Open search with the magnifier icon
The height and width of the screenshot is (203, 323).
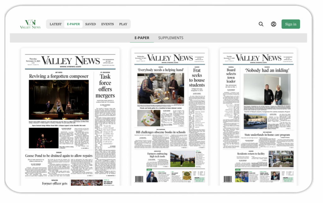(261, 24)
